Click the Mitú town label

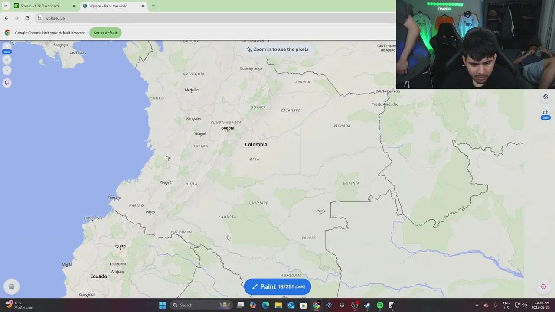[x=321, y=211]
